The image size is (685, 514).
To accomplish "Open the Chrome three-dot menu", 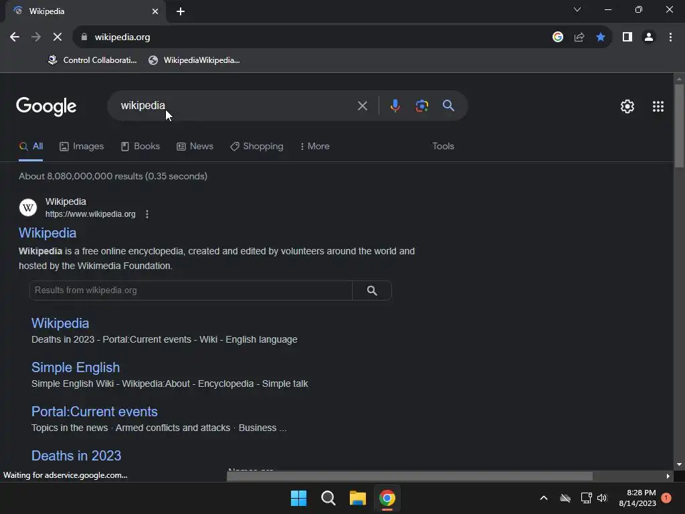I will 670,37.
